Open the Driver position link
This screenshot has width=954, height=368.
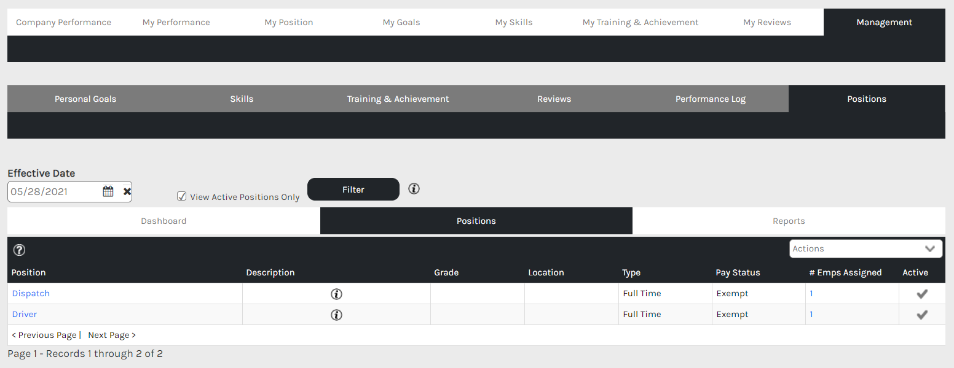coord(25,314)
